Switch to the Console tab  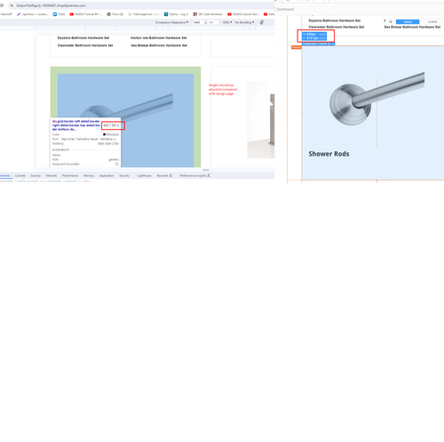pos(20,175)
